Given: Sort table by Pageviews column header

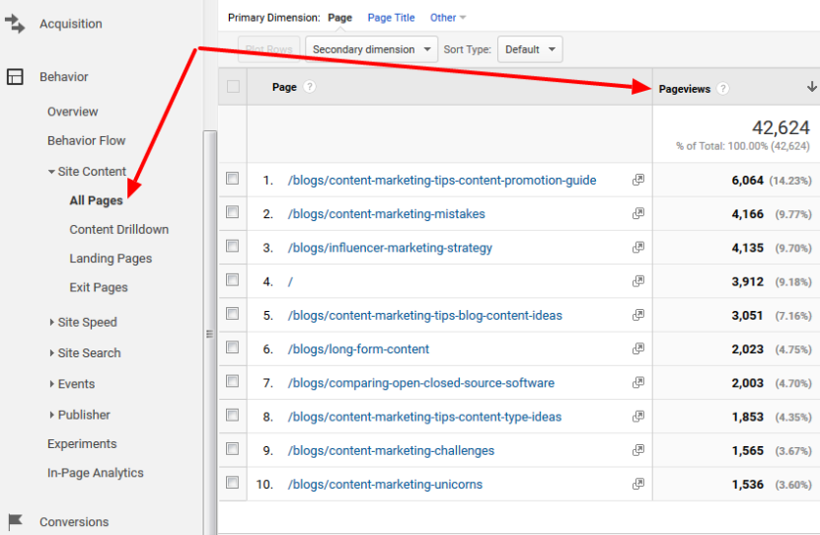Looking at the screenshot, I should 684,89.
